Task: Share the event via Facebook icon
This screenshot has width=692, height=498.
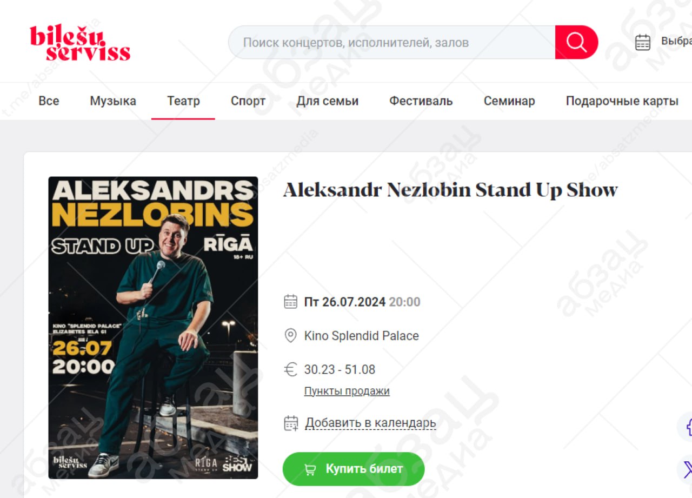Action: (x=687, y=426)
